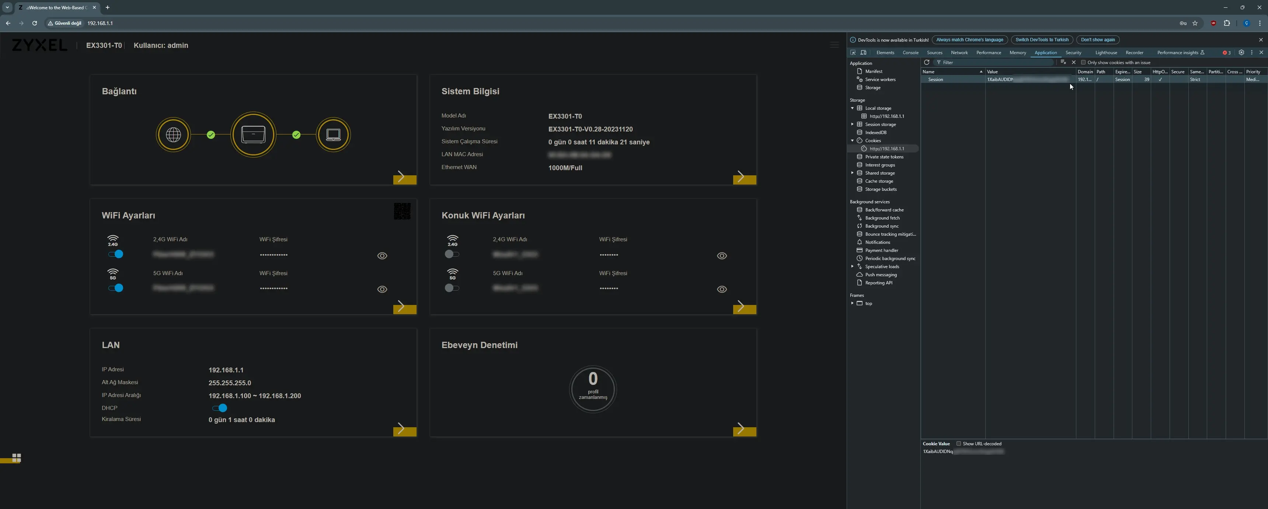Open WiFi Ayarları details arrow
The width and height of the screenshot is (1268, 509).
point(405,308)
